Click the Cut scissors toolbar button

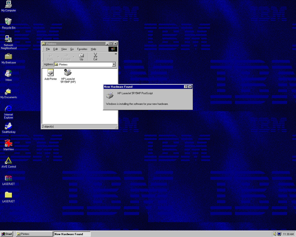click(x=95, y=57)
